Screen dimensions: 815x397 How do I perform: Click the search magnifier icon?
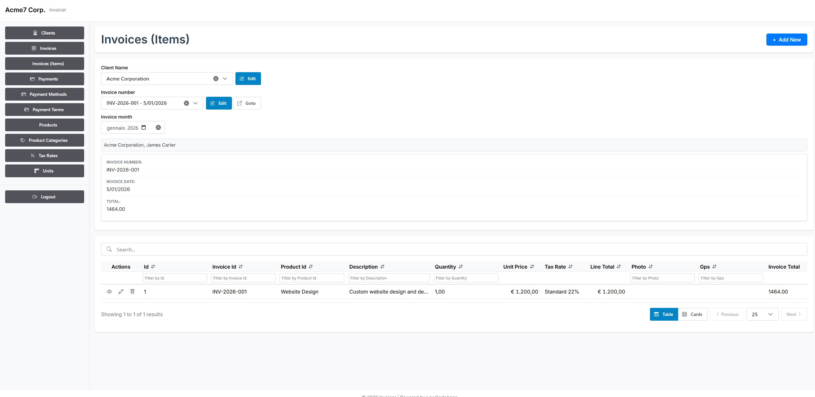[x=109, y=249]
